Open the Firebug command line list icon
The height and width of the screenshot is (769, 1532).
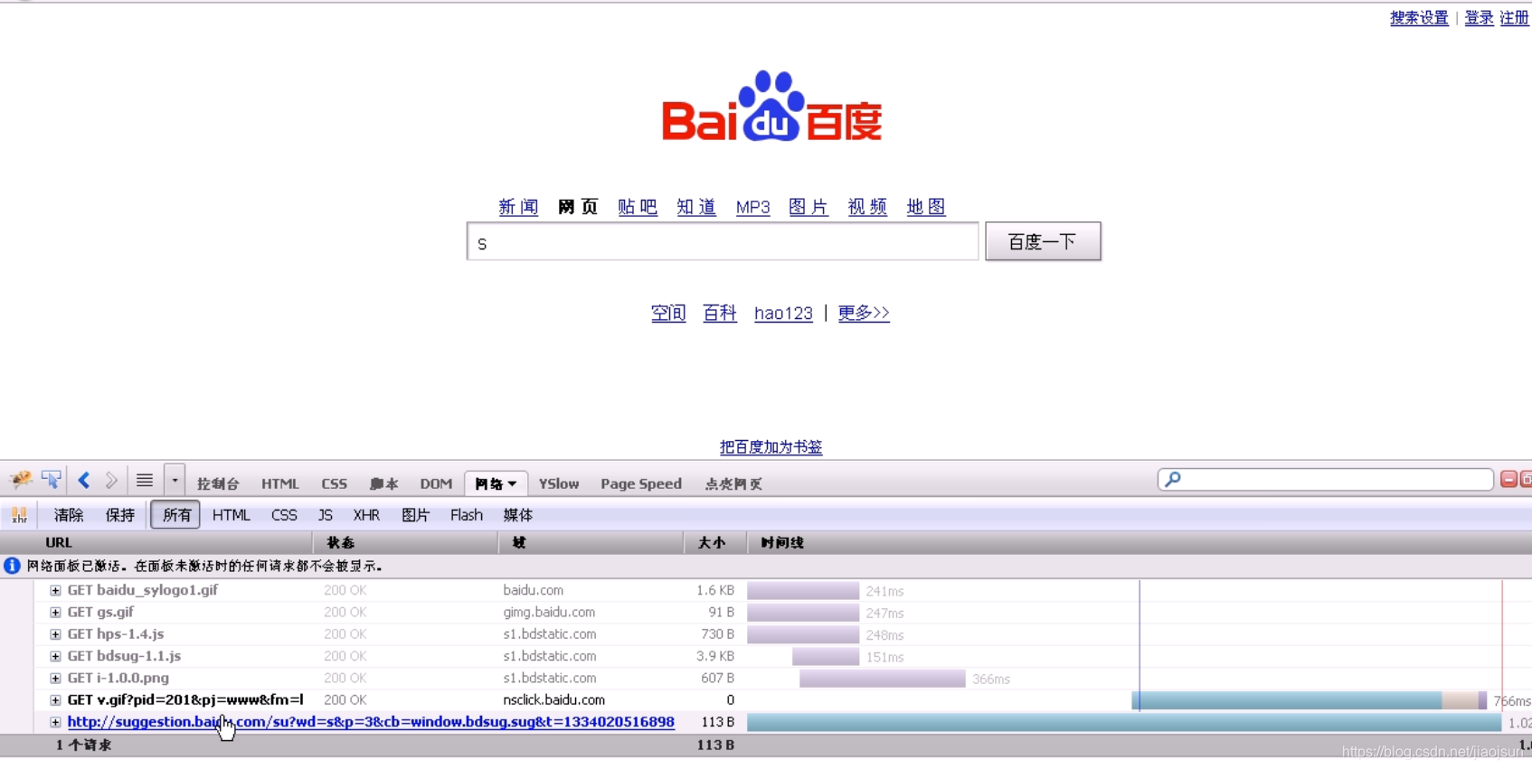pyautogui.click(x=145, y=480)
